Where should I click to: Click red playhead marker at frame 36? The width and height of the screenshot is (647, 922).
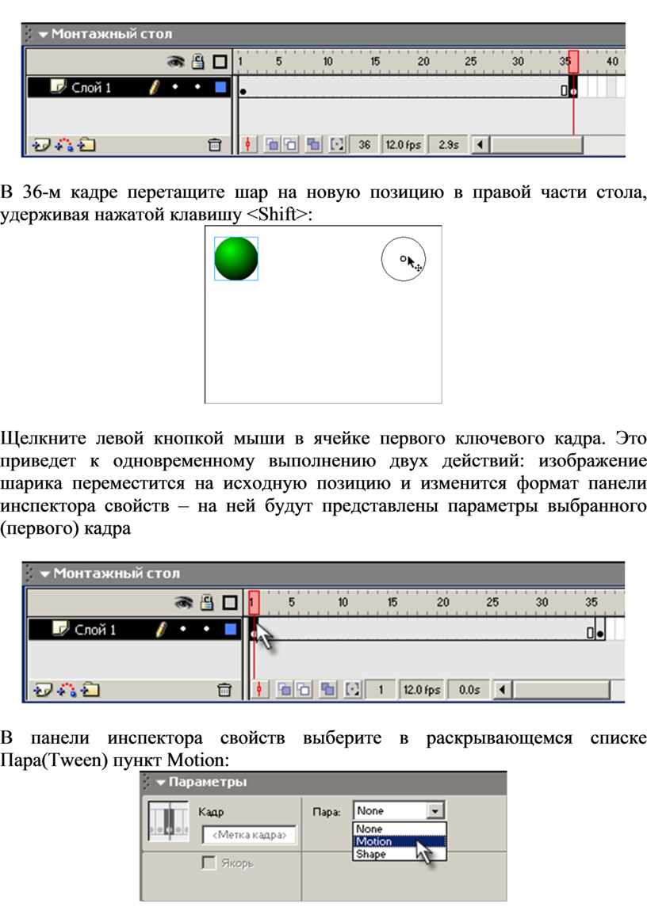[x=573, y=61]
